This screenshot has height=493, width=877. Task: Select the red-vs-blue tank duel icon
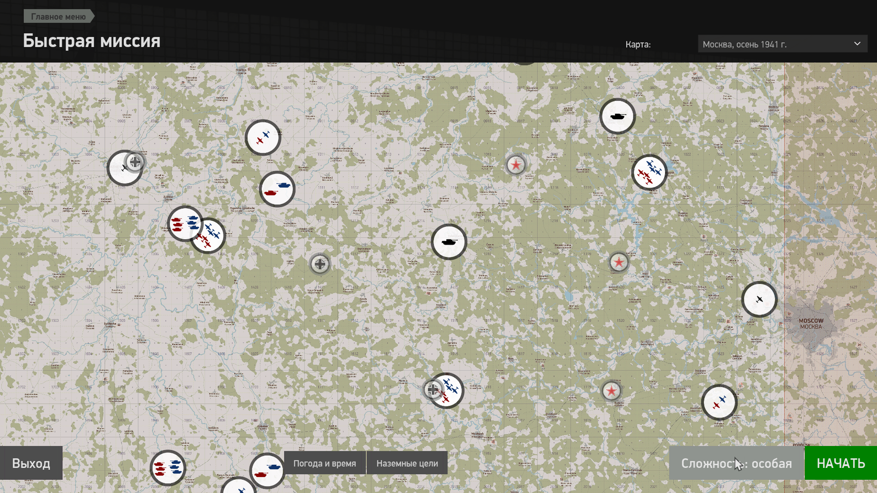coord(277,189)
